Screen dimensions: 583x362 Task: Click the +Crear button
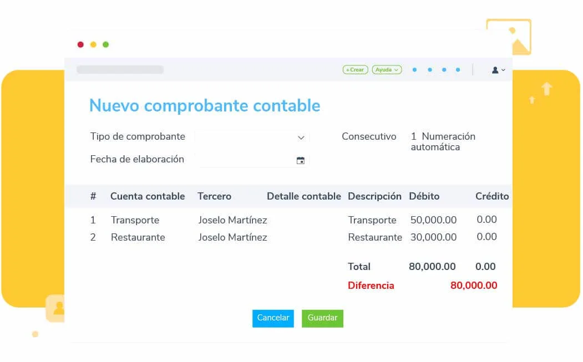click(x=355, y=69)
